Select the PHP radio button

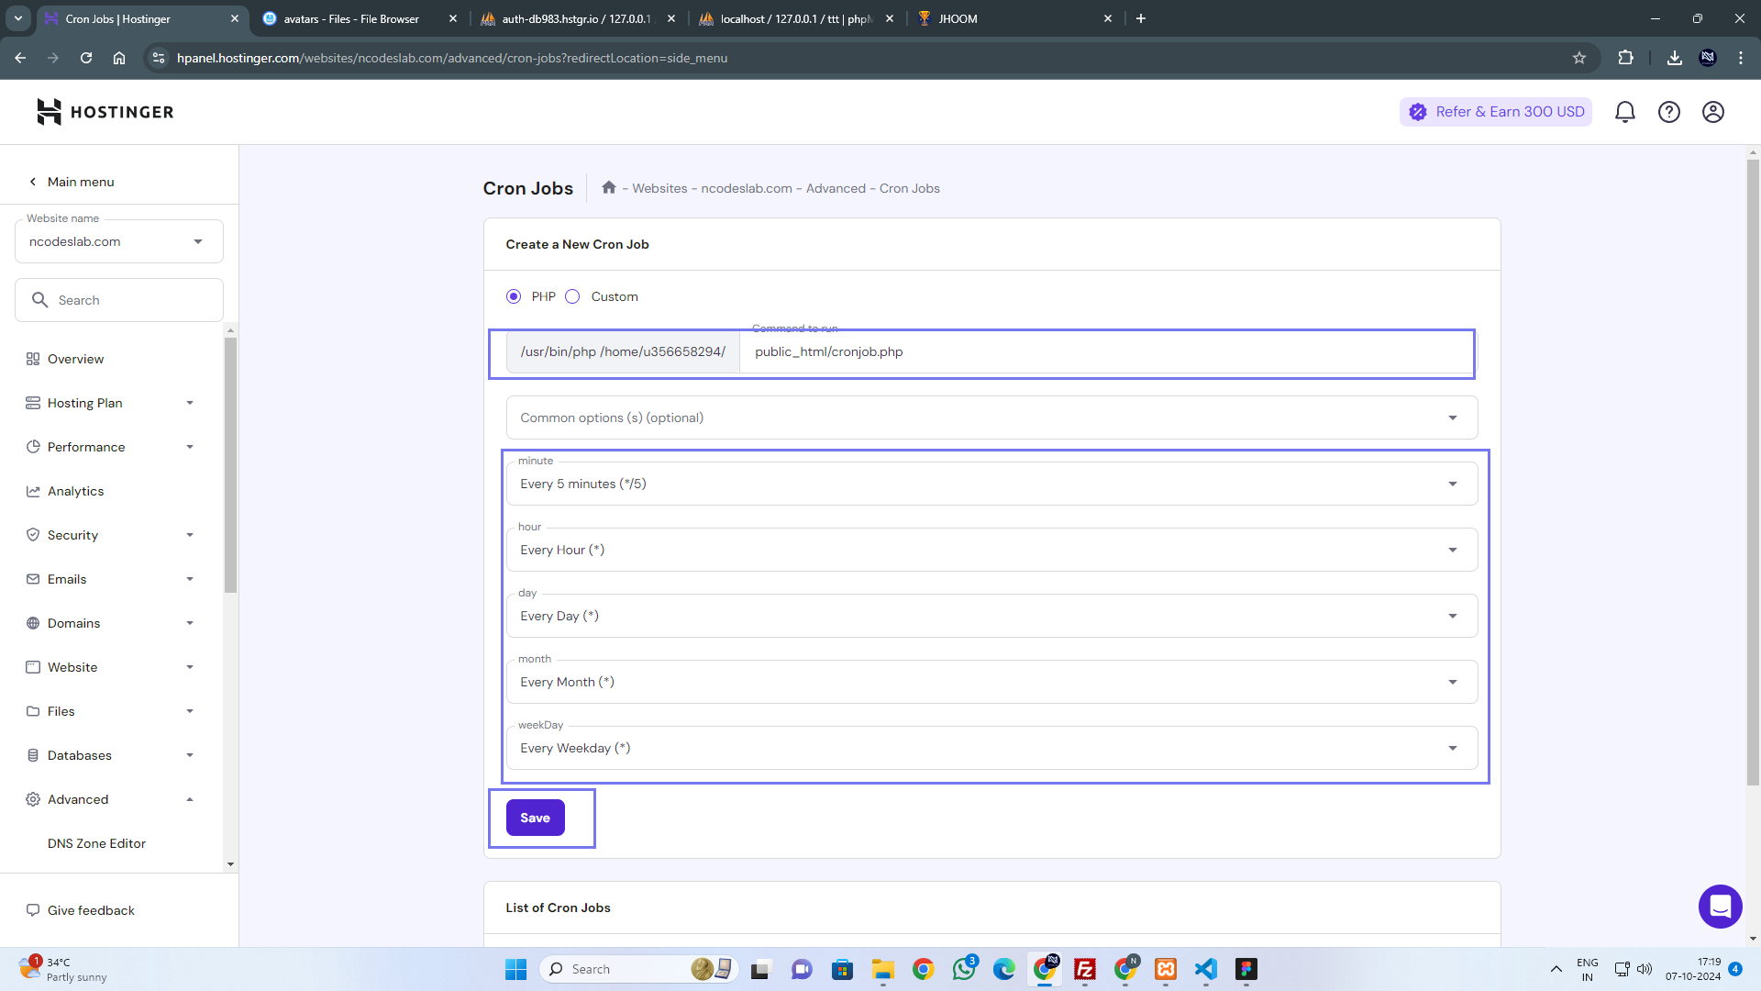click(x=513, y=296)
